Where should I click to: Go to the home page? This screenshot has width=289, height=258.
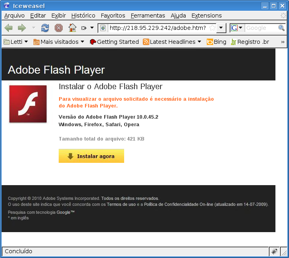tap(72, 28)
